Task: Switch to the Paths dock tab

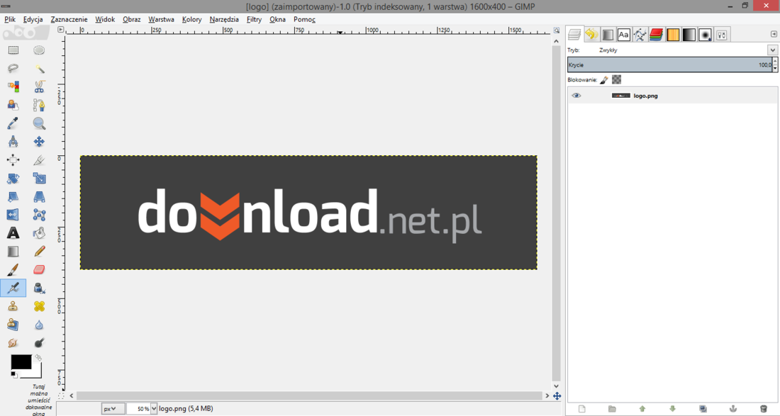Action: (640, 34)
